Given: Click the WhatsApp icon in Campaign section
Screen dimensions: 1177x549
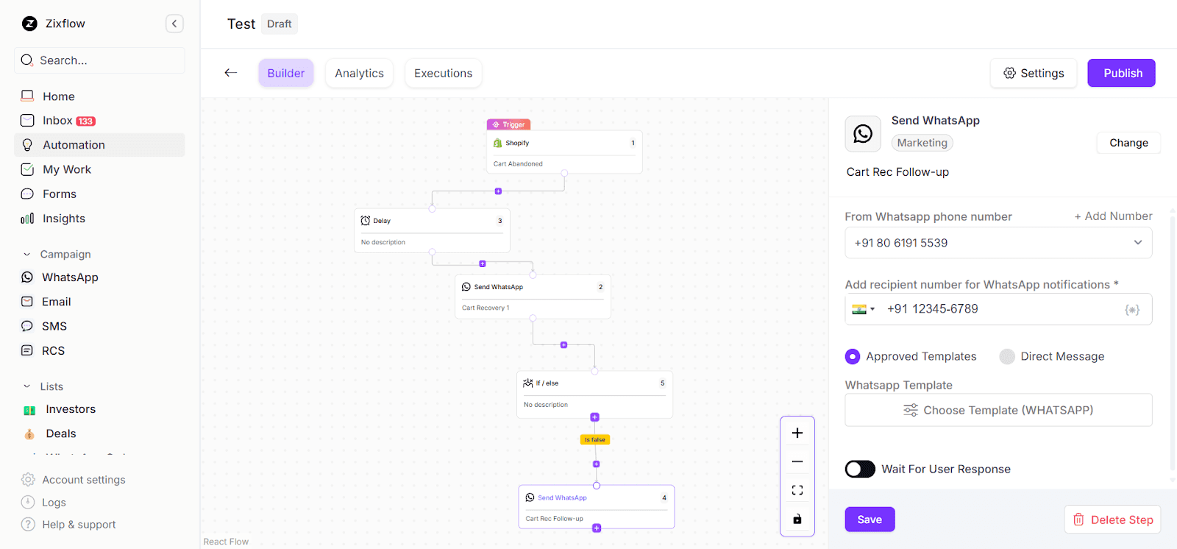Looking at the screenshot, I should pos(27,277).
